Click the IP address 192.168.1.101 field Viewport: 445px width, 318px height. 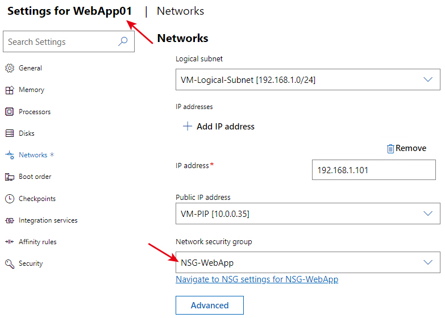(374, 170)
